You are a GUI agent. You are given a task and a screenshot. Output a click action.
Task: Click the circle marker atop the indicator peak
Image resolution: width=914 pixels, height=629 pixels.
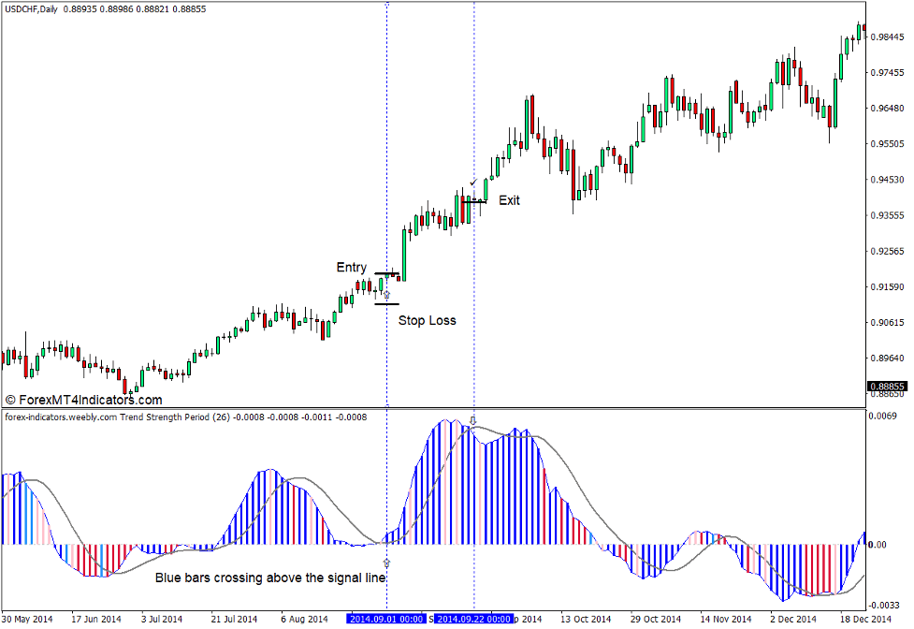click(x=472, y=422)
